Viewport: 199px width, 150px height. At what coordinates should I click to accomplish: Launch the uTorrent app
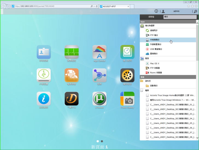pyautogui.click(x=99, y=99)
